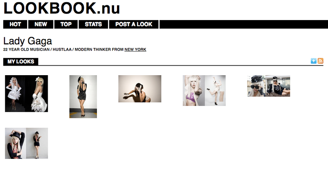Open the orange RSS feed icon
This screenshot has width=328, height=170.
(321, 61)
